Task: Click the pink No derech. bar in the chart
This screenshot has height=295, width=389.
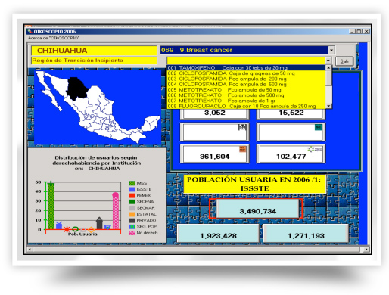Action: pos(116,211)
